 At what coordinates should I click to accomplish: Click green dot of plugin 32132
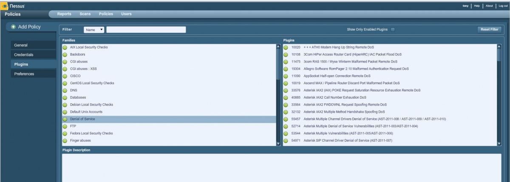(x=286, y=112)
